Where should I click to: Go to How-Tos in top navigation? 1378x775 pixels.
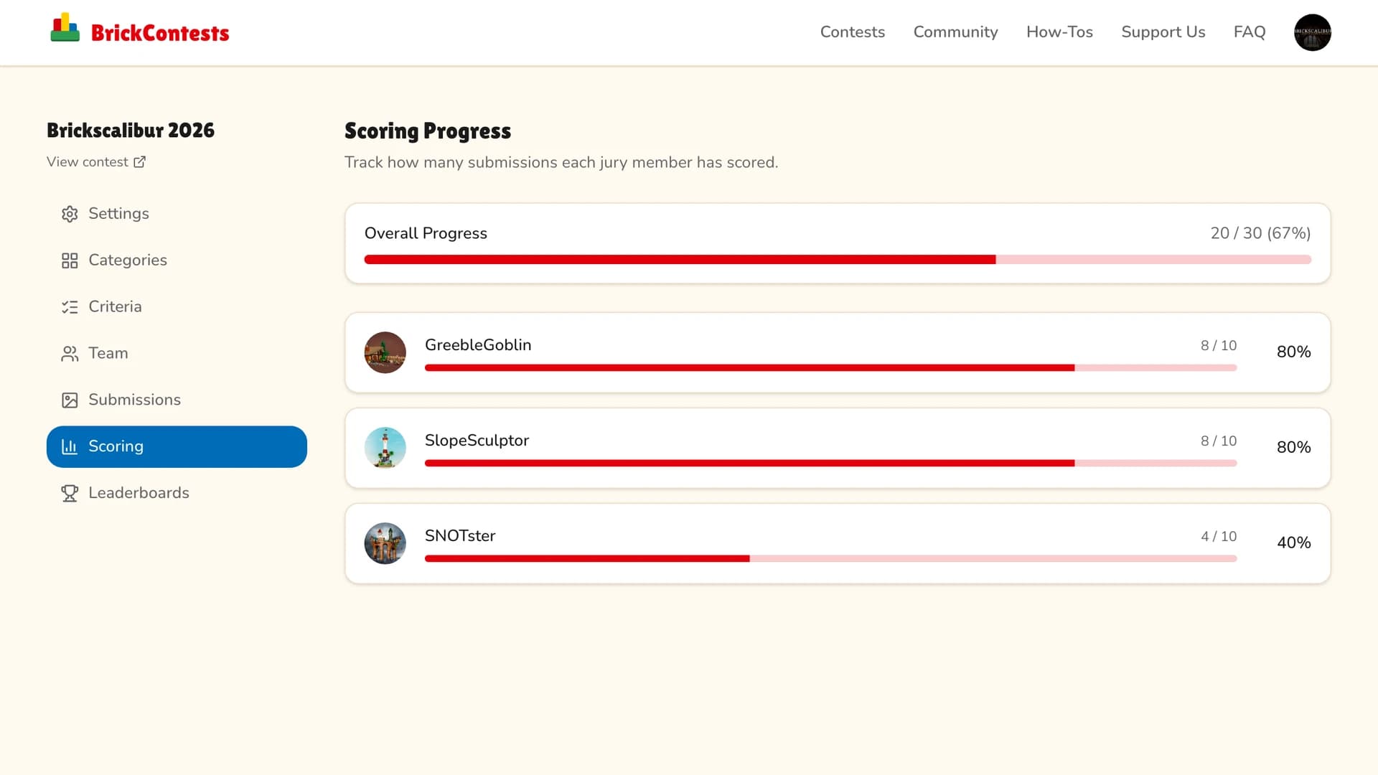(x=1059, y=32)
